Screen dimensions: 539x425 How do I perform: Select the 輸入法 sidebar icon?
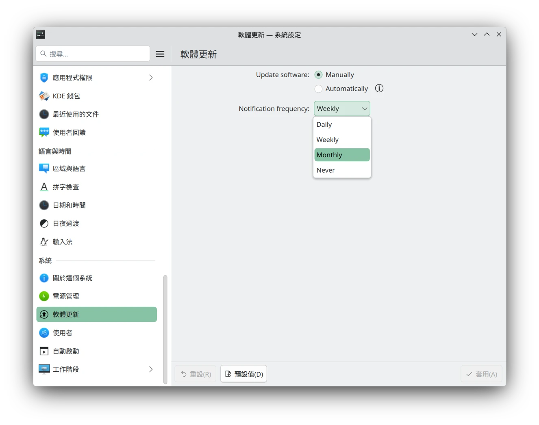[43, 241]
